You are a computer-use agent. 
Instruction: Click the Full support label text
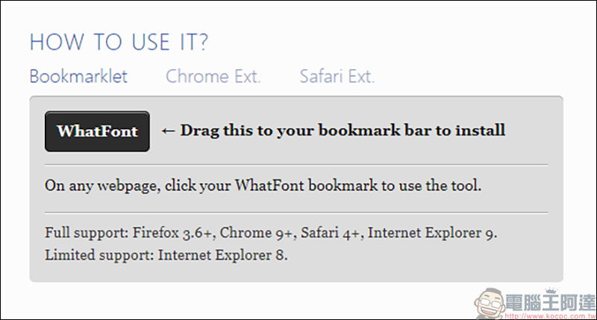click(87, 233)
